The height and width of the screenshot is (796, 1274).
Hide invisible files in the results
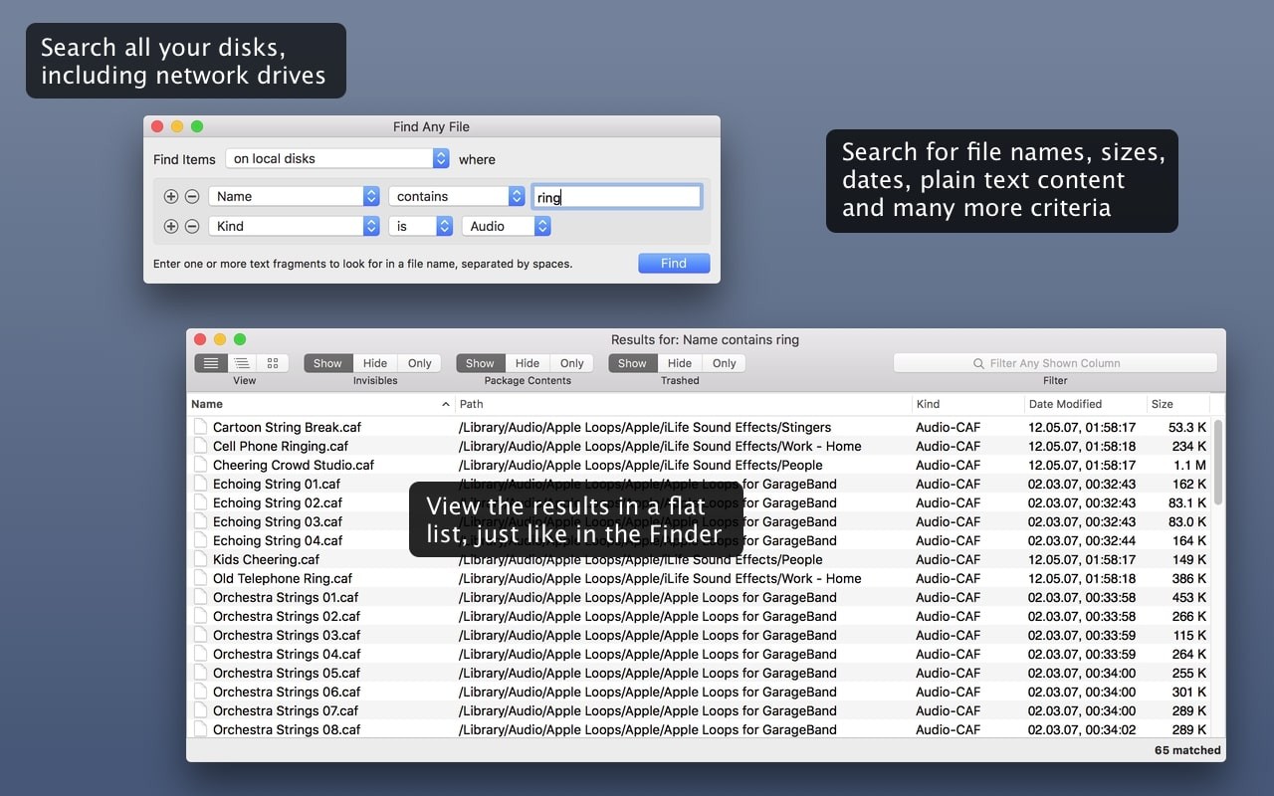point(374,363)
